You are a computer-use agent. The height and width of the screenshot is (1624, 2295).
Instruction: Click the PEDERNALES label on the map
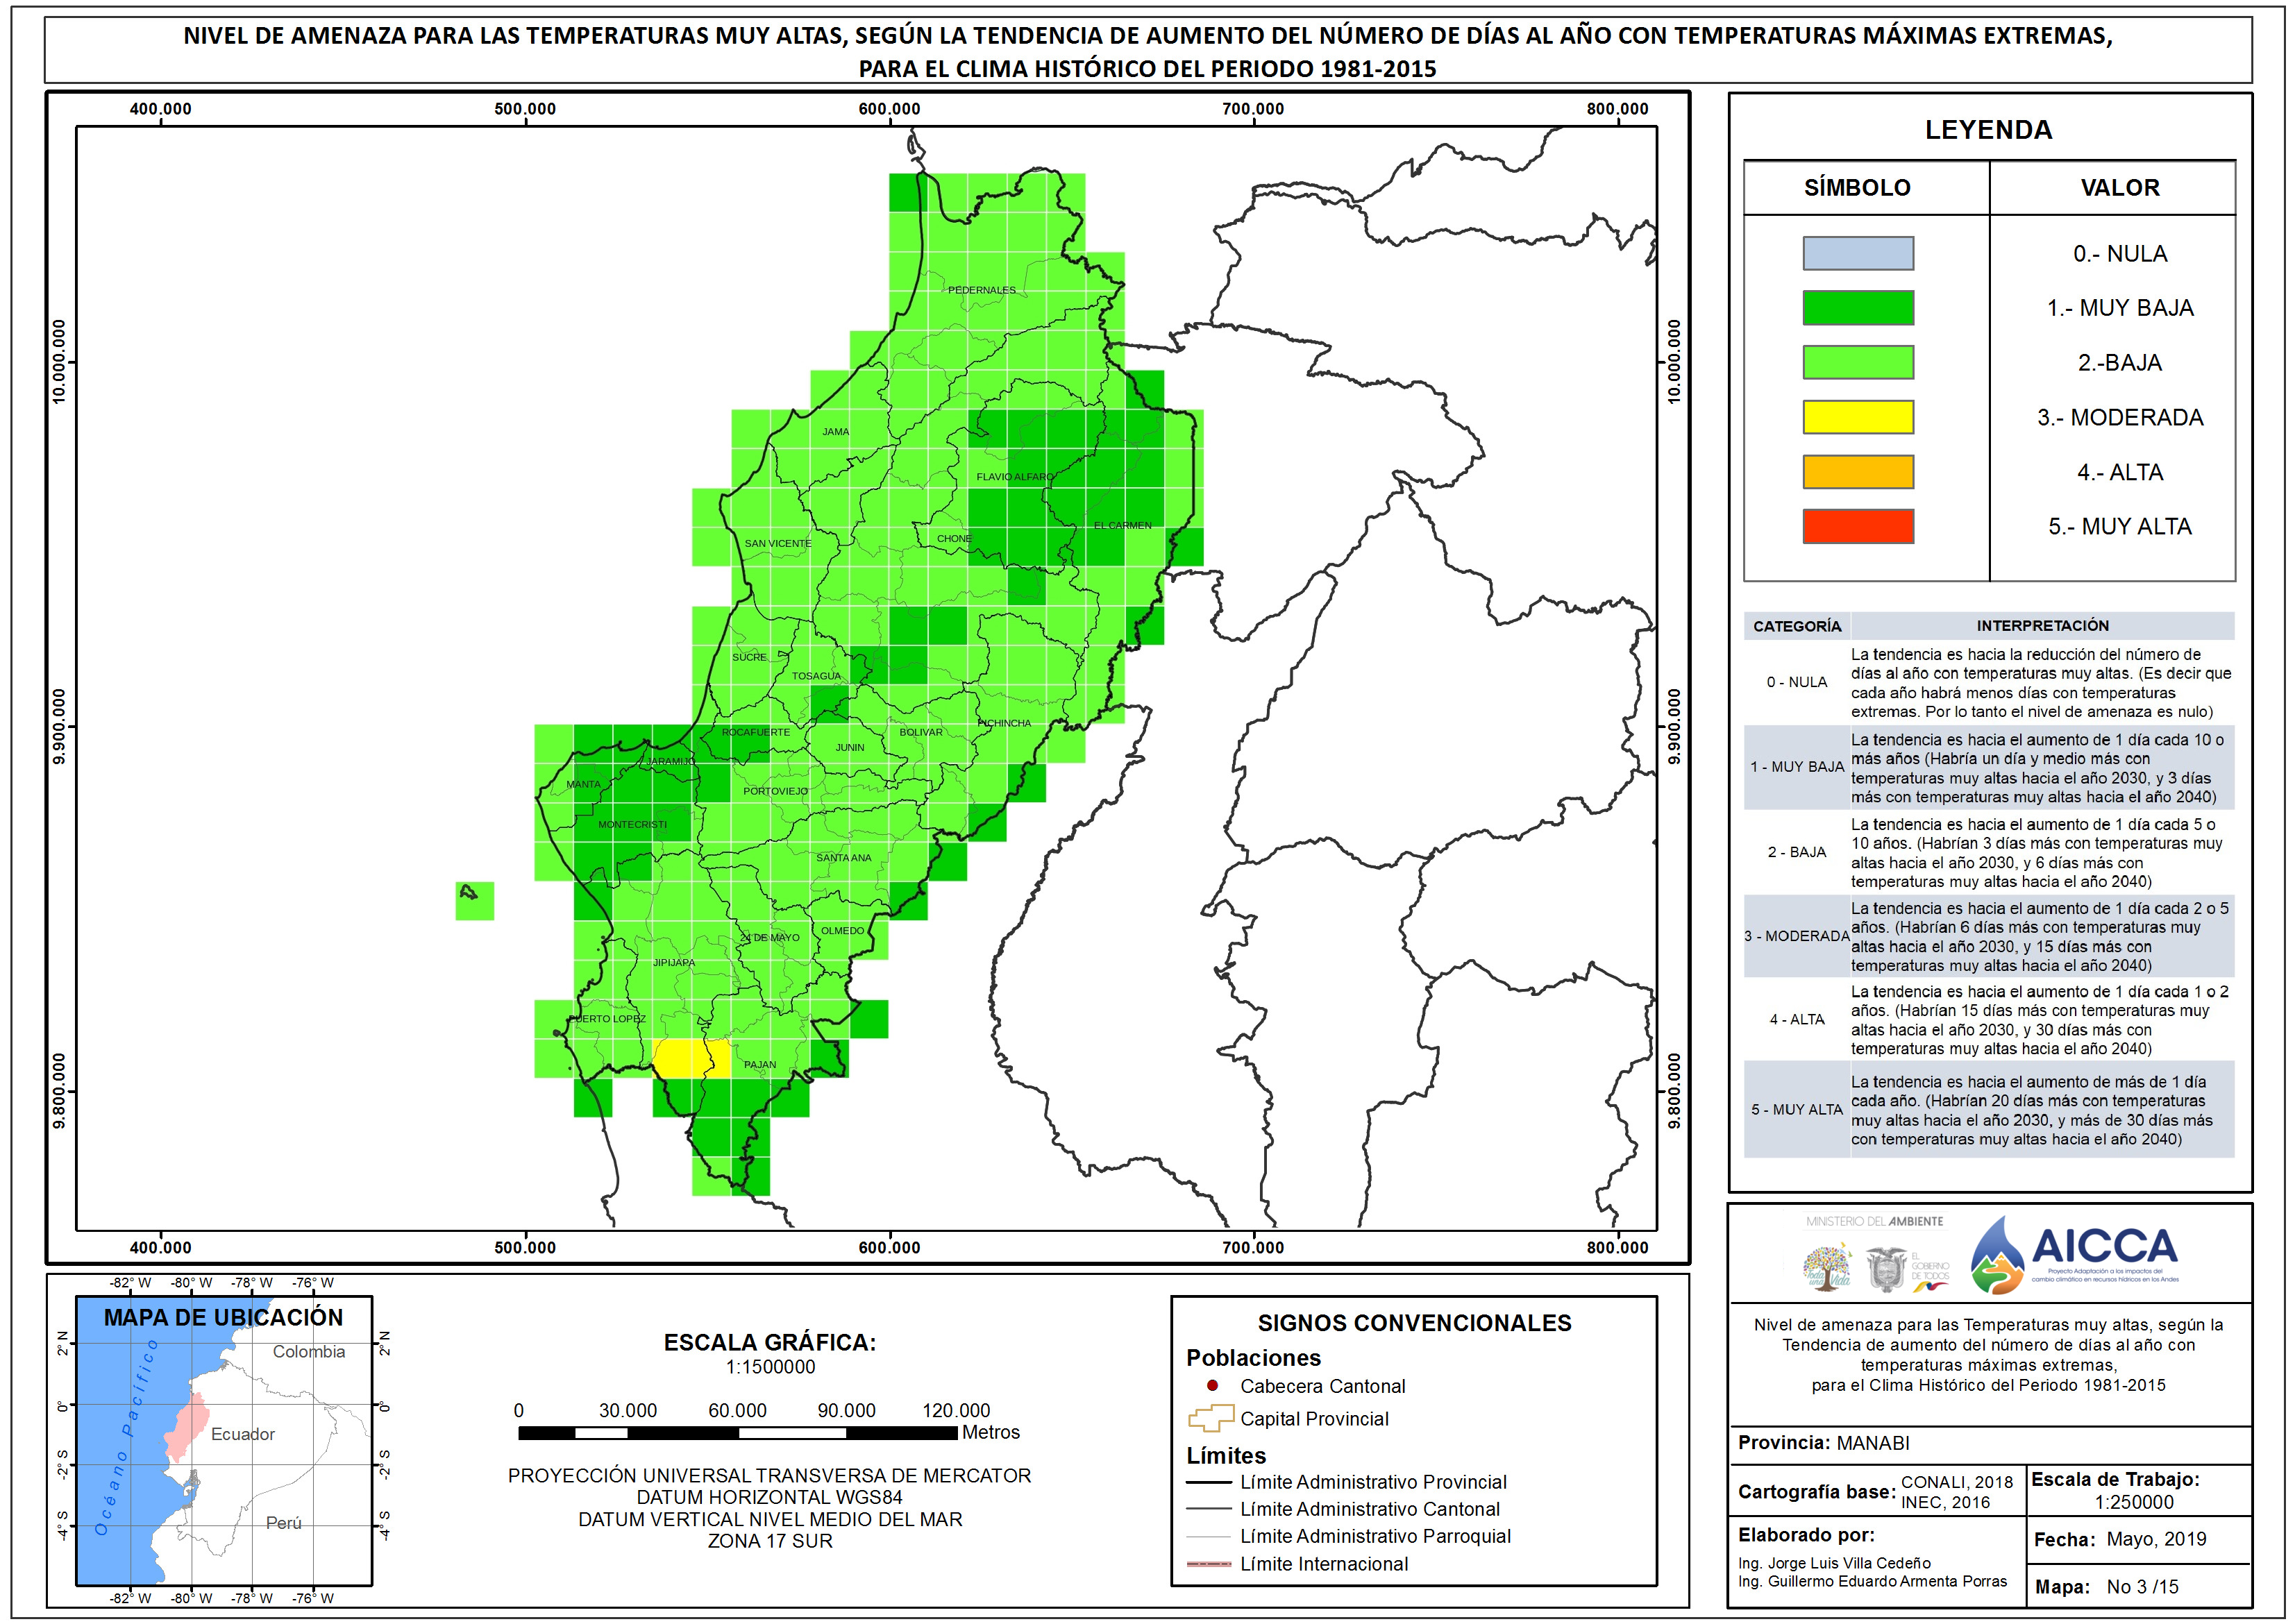[x=981, y=290]
